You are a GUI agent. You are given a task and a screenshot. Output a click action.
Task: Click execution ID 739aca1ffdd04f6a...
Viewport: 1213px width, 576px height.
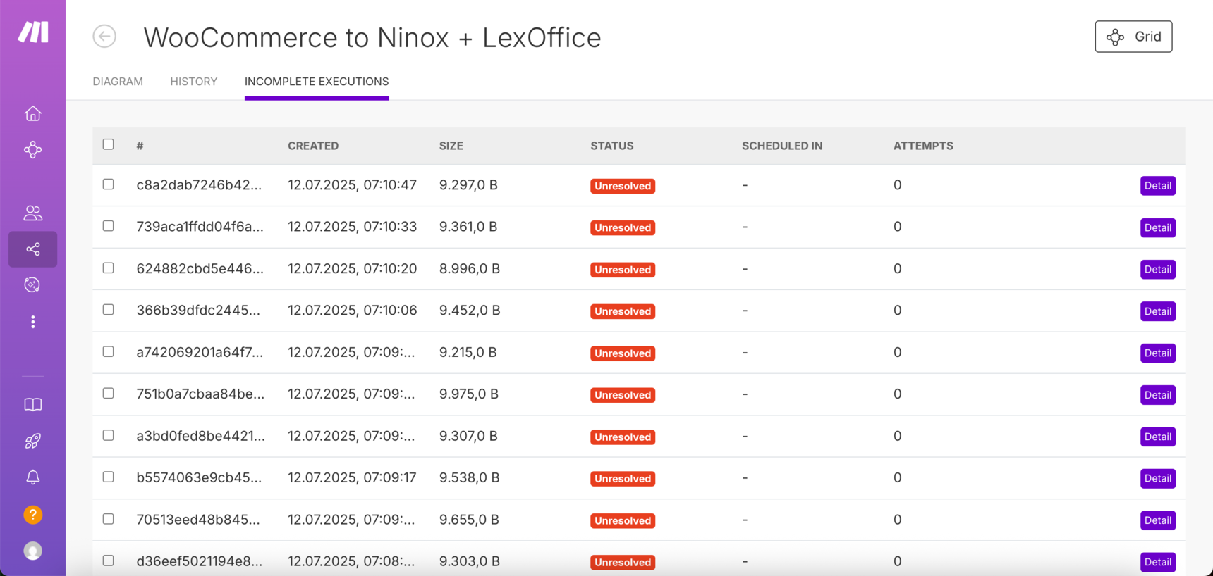[200, 227]
